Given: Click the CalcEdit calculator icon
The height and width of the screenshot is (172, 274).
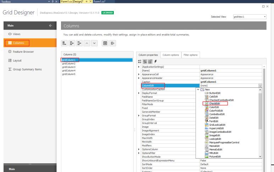Looking at the screenshot, I should click(207, 97).
